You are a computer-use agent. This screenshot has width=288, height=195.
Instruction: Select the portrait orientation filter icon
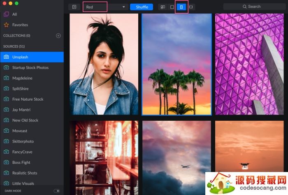click(181, 7)
